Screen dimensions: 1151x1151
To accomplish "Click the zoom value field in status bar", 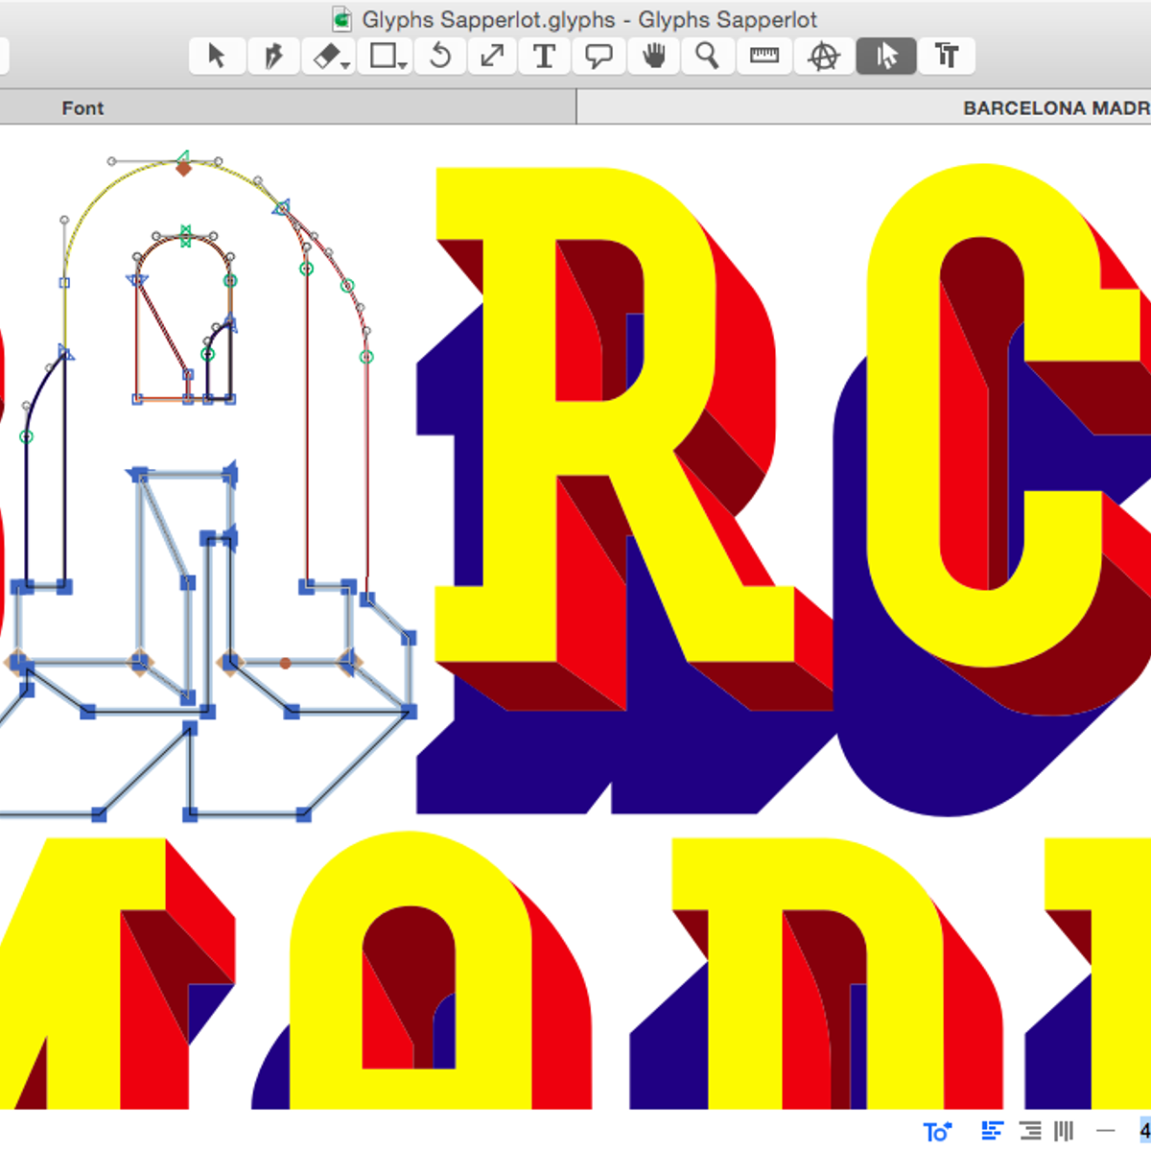I will (1145, 1132).
